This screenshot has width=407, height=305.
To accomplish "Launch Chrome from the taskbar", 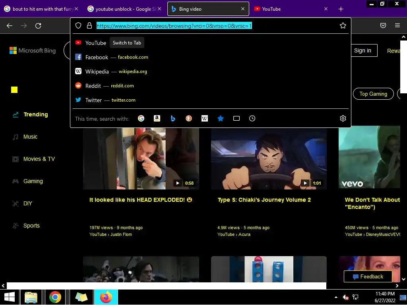I will click(x=55, y=297).
